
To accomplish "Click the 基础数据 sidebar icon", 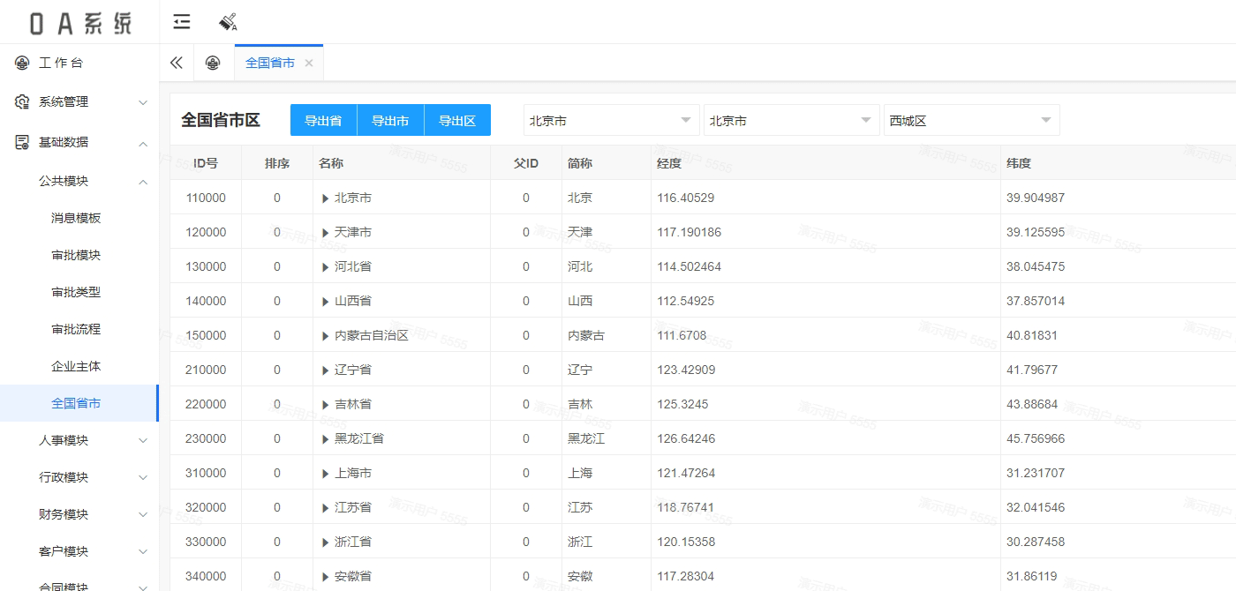I will [22, 142].
